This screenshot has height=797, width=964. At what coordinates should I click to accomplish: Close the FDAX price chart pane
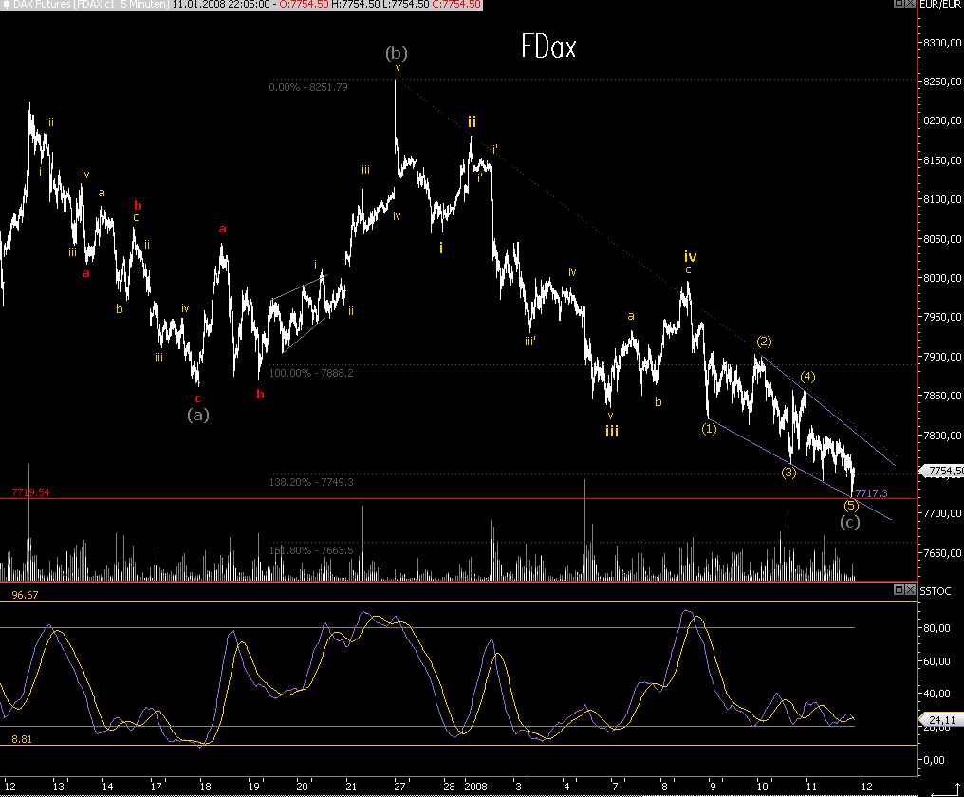coord(910,4)
